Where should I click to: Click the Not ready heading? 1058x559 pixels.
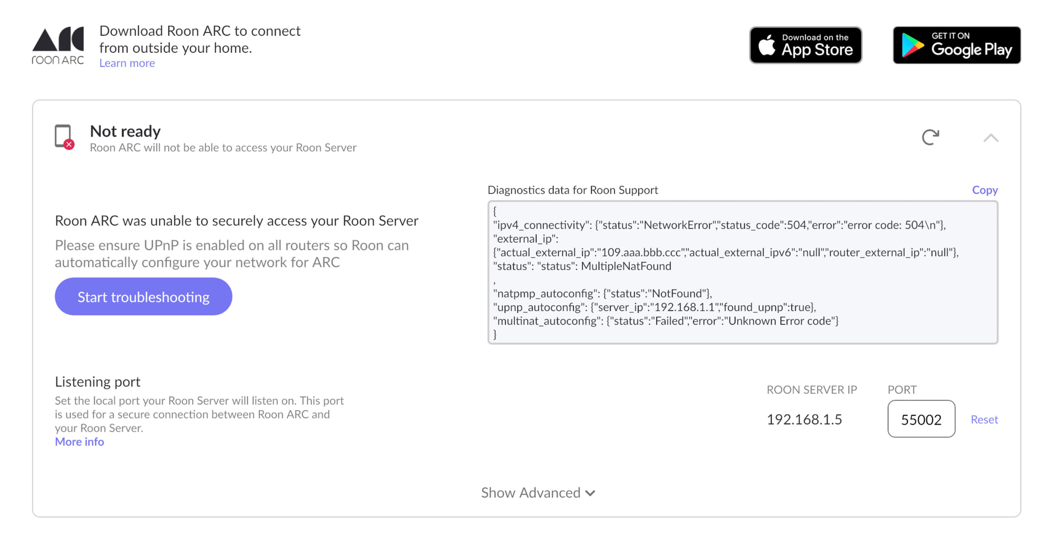126,132
